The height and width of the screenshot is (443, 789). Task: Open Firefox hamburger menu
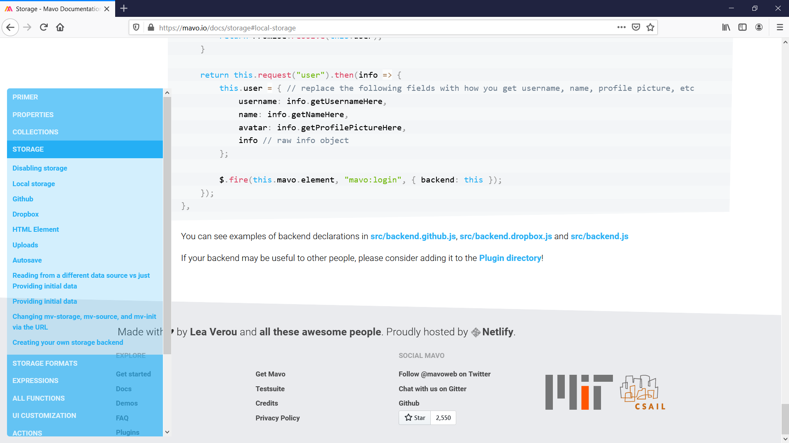(x=780, y=28)
